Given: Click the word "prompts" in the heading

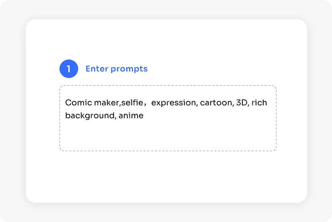Looking at the screenshot, I should pos(129,69).
